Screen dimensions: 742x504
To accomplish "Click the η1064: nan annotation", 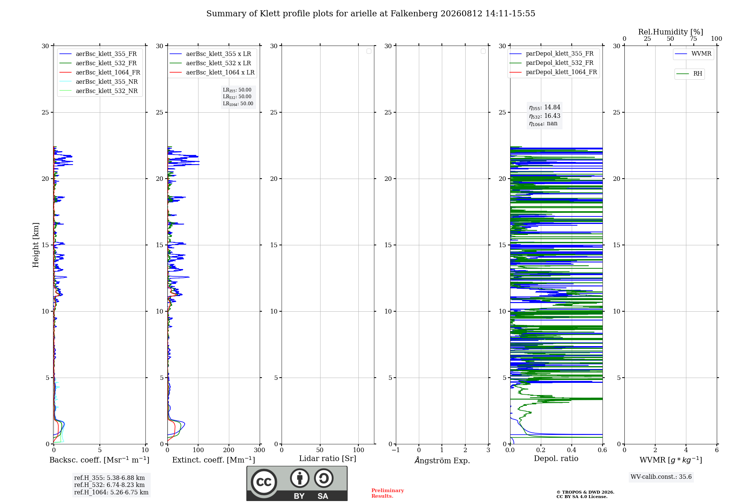I will (543, 124).
